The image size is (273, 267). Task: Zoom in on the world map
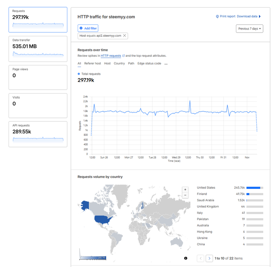185,189
